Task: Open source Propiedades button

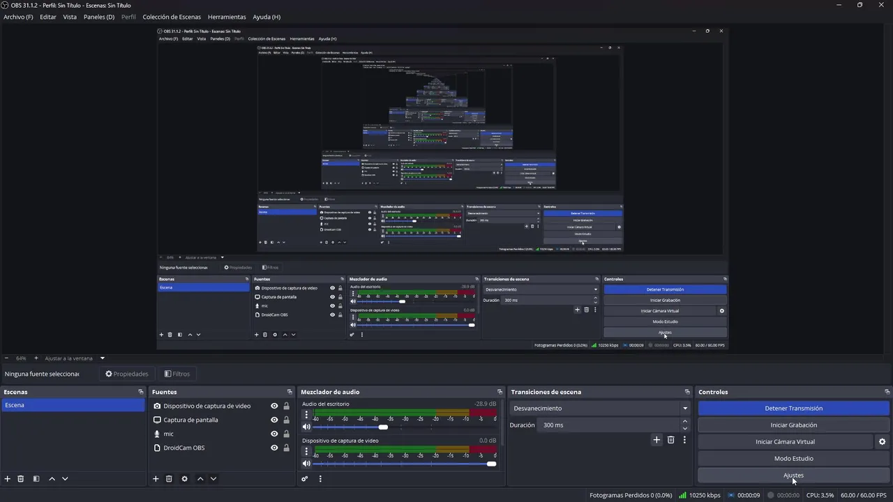Action: pos(127,374)
